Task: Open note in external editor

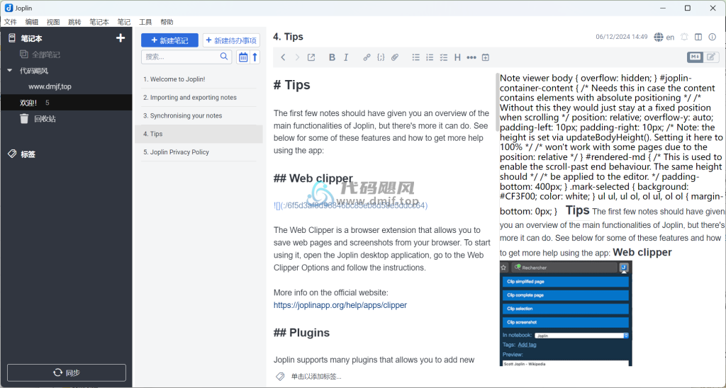Action: tap(311, 57)
